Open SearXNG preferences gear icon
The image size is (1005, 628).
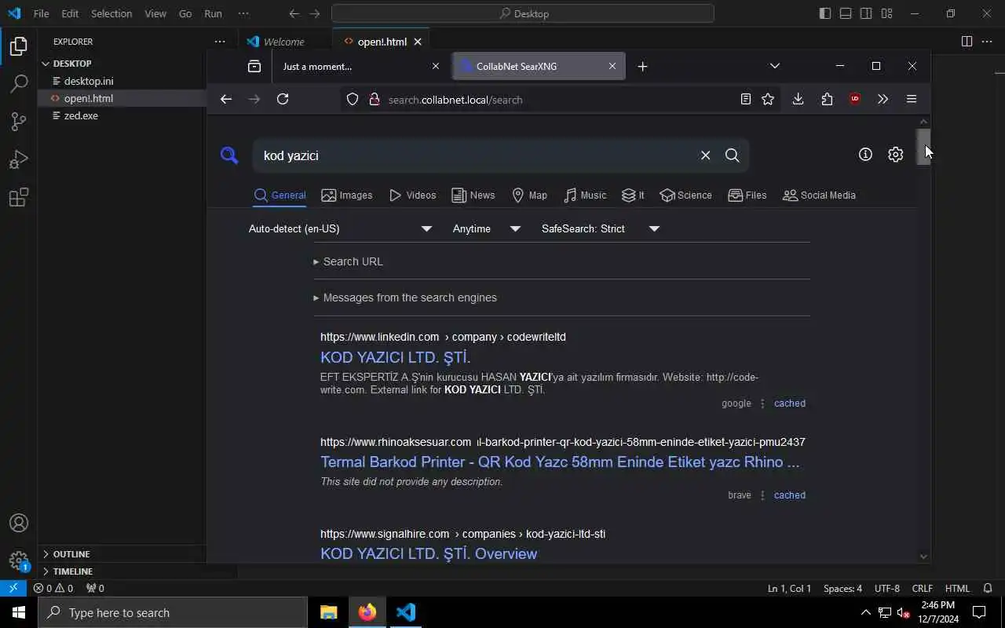(x=895, y=155)
